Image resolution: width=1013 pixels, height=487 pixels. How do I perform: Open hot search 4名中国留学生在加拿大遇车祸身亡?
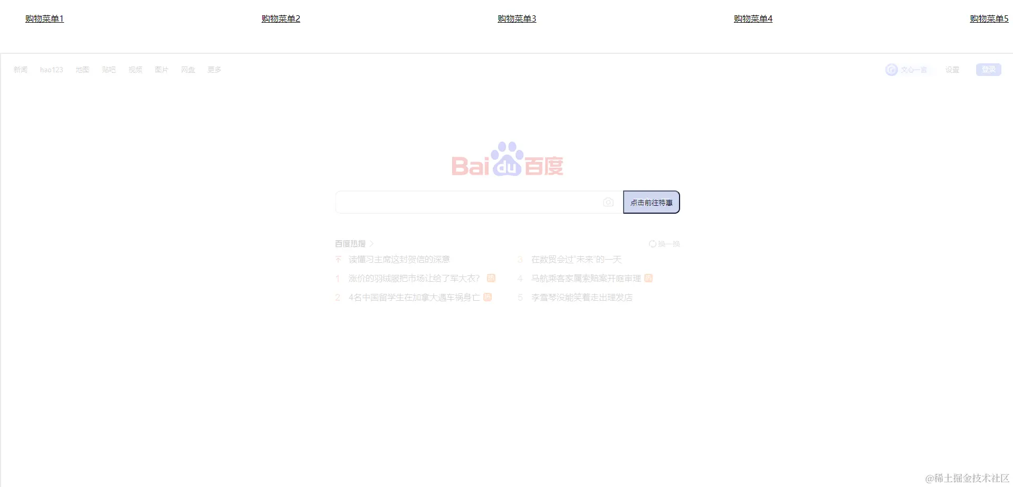(414, 297)
